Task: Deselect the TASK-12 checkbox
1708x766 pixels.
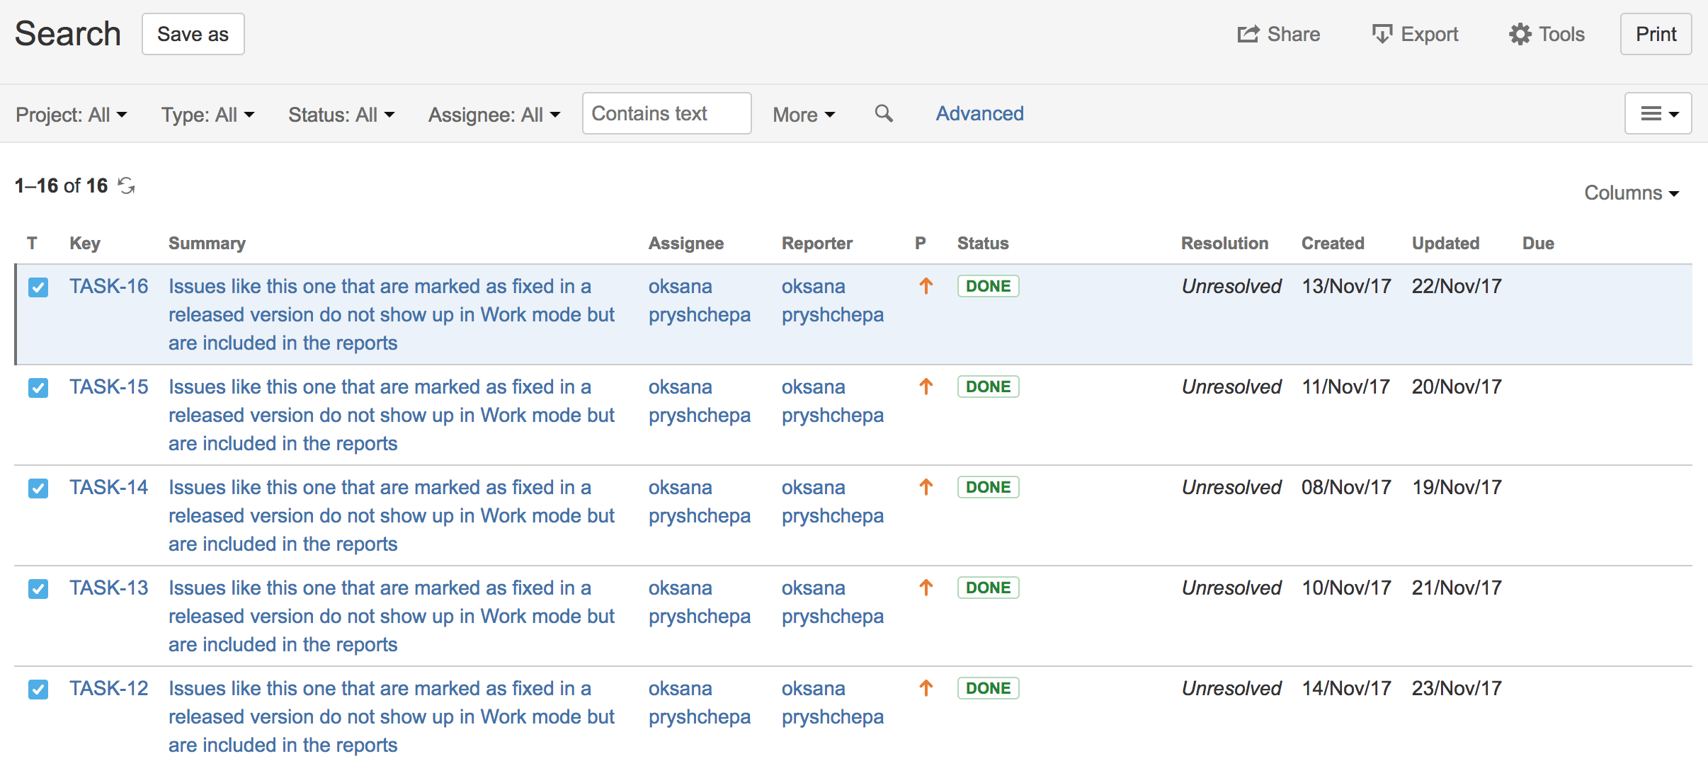Action: click(38, 689)
